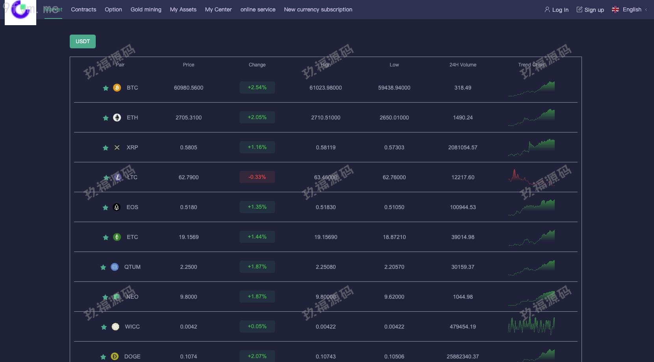The image size is (654, 362).
Task: Click the WICC coin icon
Action: coord(115,327)
